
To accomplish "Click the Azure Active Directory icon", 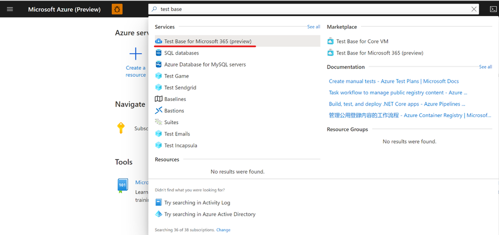I will (158, 214).
